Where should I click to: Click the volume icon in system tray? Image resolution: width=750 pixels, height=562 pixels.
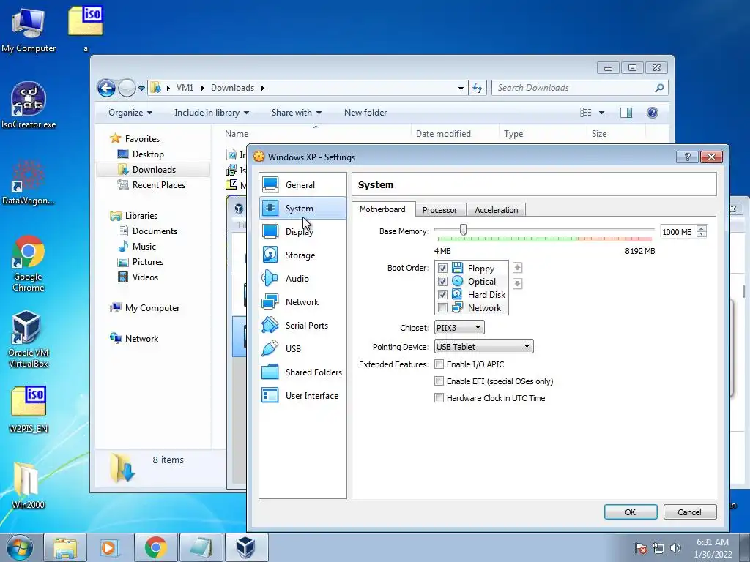(675, 548)
